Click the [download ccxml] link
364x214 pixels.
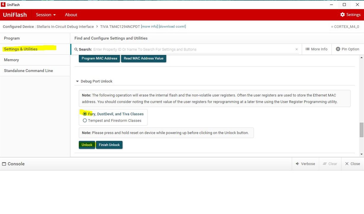(x=172, y=27)
